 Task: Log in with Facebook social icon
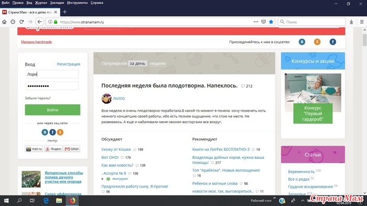pos(52,132)
